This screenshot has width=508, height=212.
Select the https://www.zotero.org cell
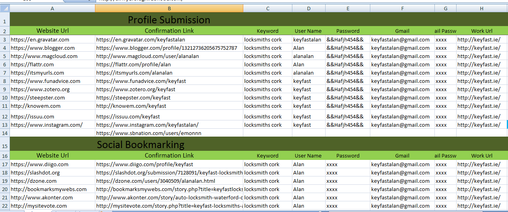coord(53,89)
